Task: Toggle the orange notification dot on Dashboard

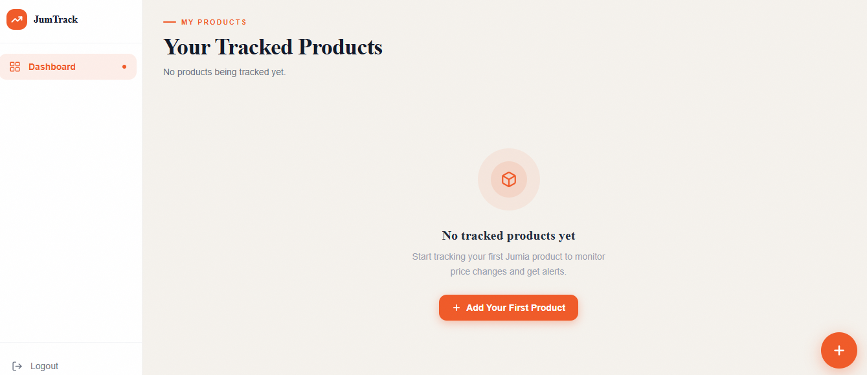Action: [x=124, y=66]
